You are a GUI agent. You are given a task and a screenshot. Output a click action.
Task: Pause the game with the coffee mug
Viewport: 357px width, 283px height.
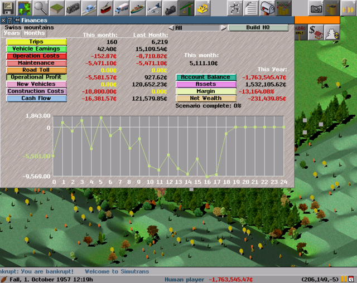tap(332, 8)
